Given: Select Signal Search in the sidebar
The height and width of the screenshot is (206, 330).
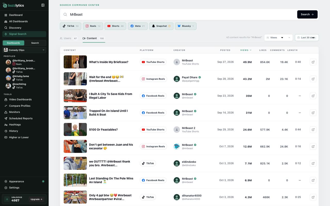Looking at the screenshot, I should 24,34.
